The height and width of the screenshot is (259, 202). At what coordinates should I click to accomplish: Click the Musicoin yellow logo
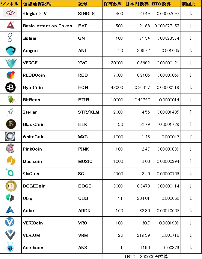pos(11,160)
